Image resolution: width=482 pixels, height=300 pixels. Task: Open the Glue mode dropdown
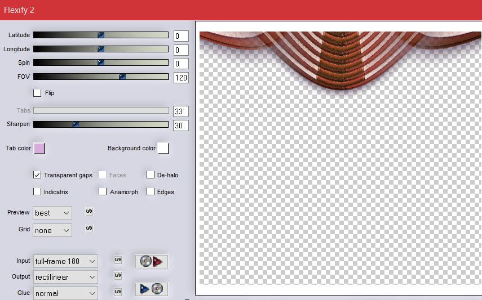tap(65, 293)
